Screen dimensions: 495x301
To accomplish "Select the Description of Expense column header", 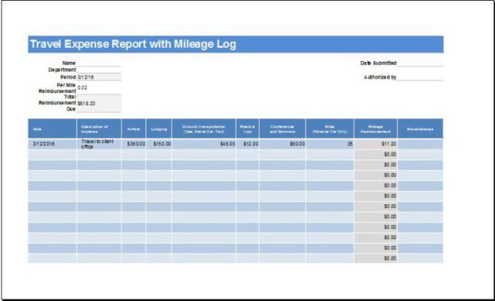I will 99,128.
